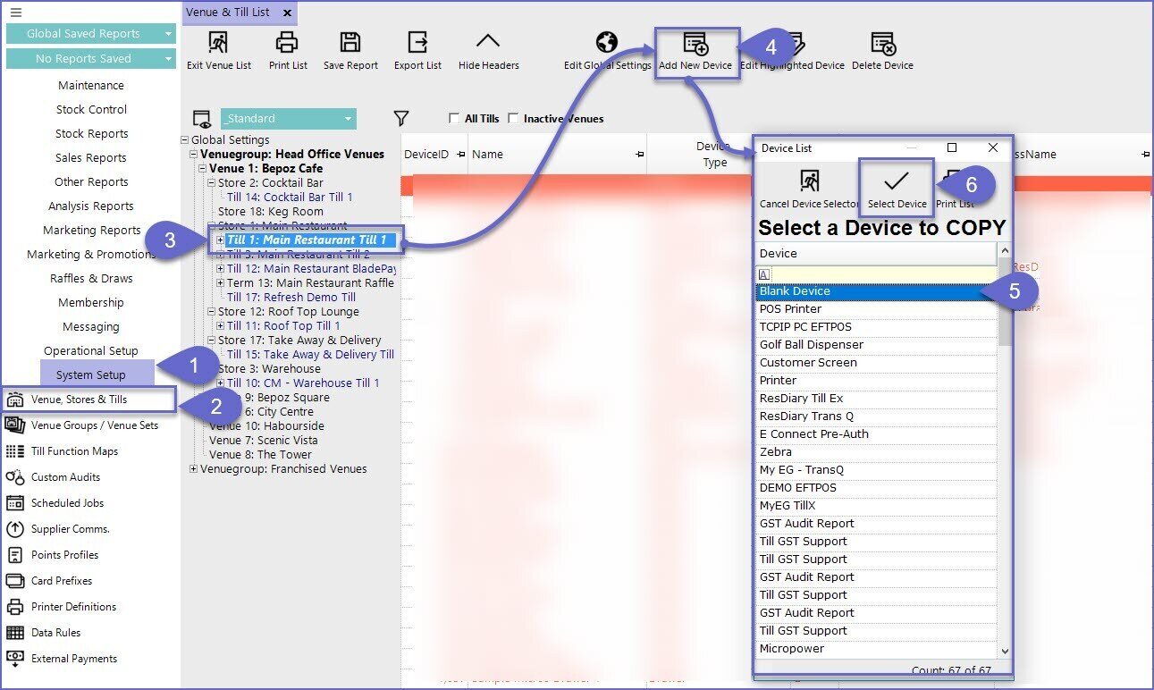
Task: Open Edit Global Settings globe icon
Action: tap(607, 43)
